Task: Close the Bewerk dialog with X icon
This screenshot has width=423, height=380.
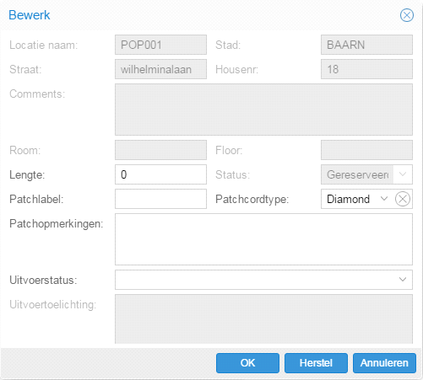Action: click(407, 15)
